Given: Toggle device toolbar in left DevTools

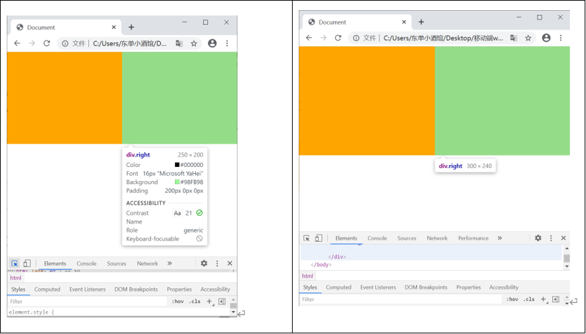Looking at the screenshot, I should [27, 263].
